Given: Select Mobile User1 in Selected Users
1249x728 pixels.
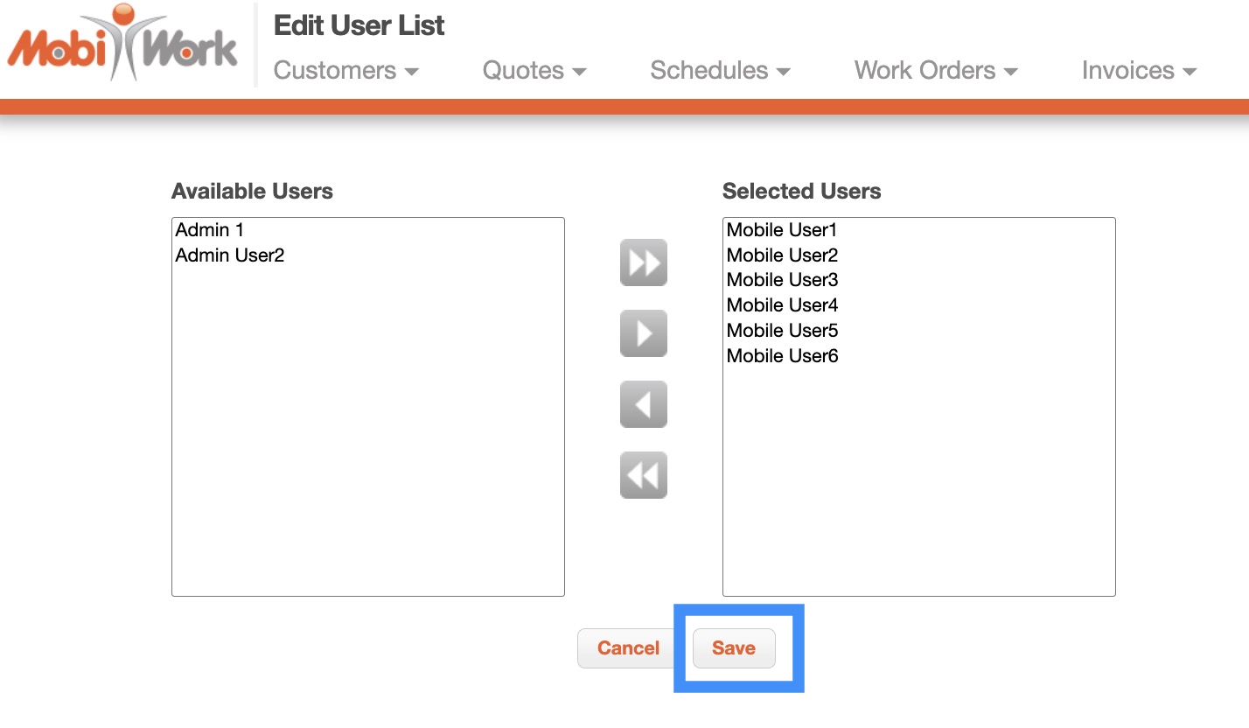Looking at the screenshot, I should (x=782, y=230).
